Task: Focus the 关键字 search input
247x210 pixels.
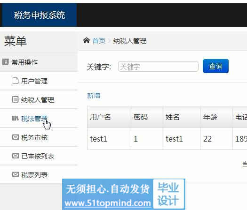Action: point(158,67)
